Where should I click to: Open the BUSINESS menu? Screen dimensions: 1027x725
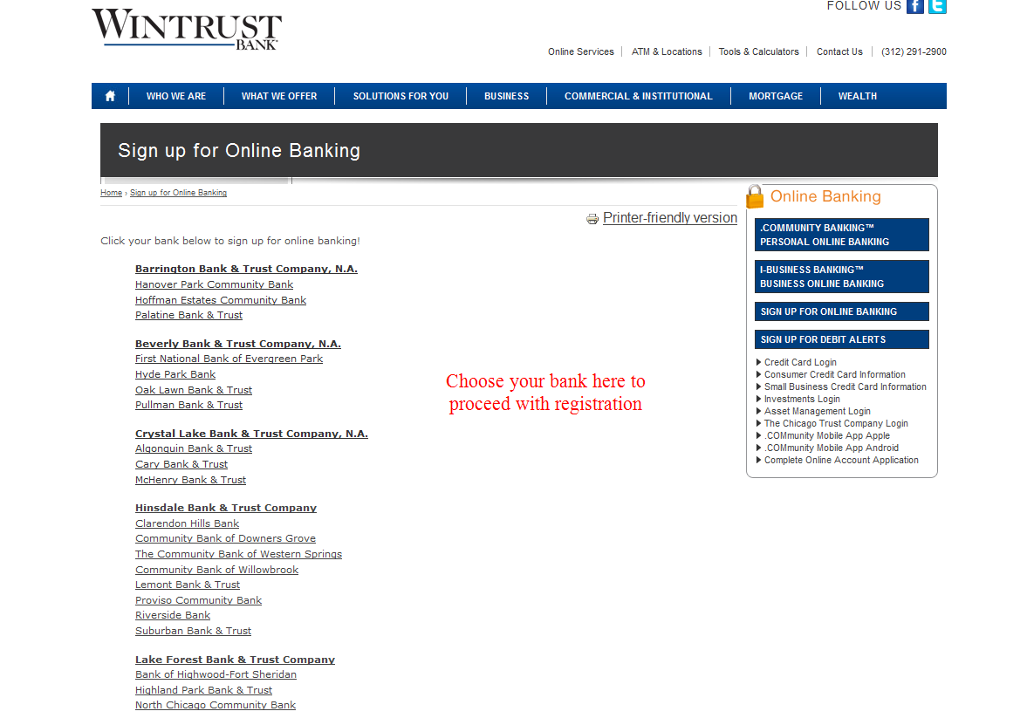click(506, 96)
